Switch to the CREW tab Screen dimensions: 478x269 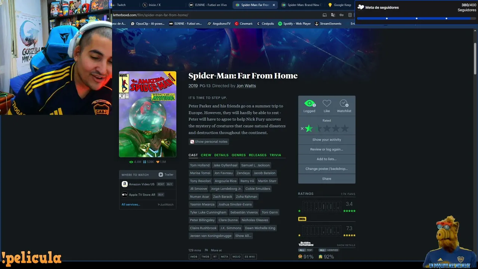(206, 155)
